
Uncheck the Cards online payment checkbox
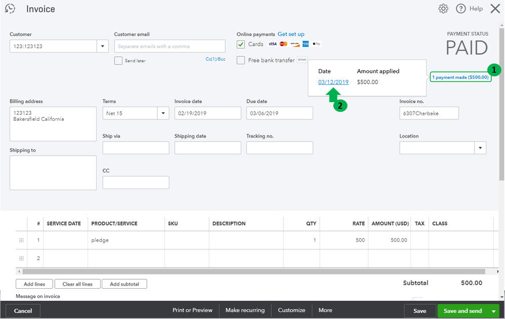click(241, 44)
